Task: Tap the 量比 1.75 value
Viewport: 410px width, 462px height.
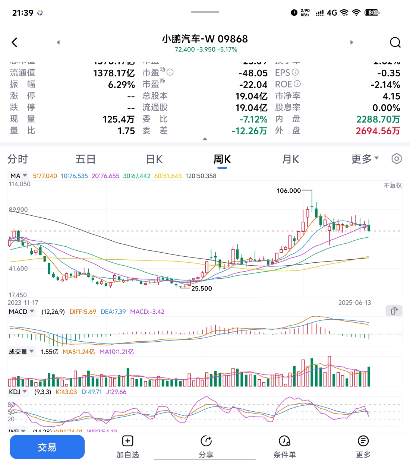Action: (126, 131)
